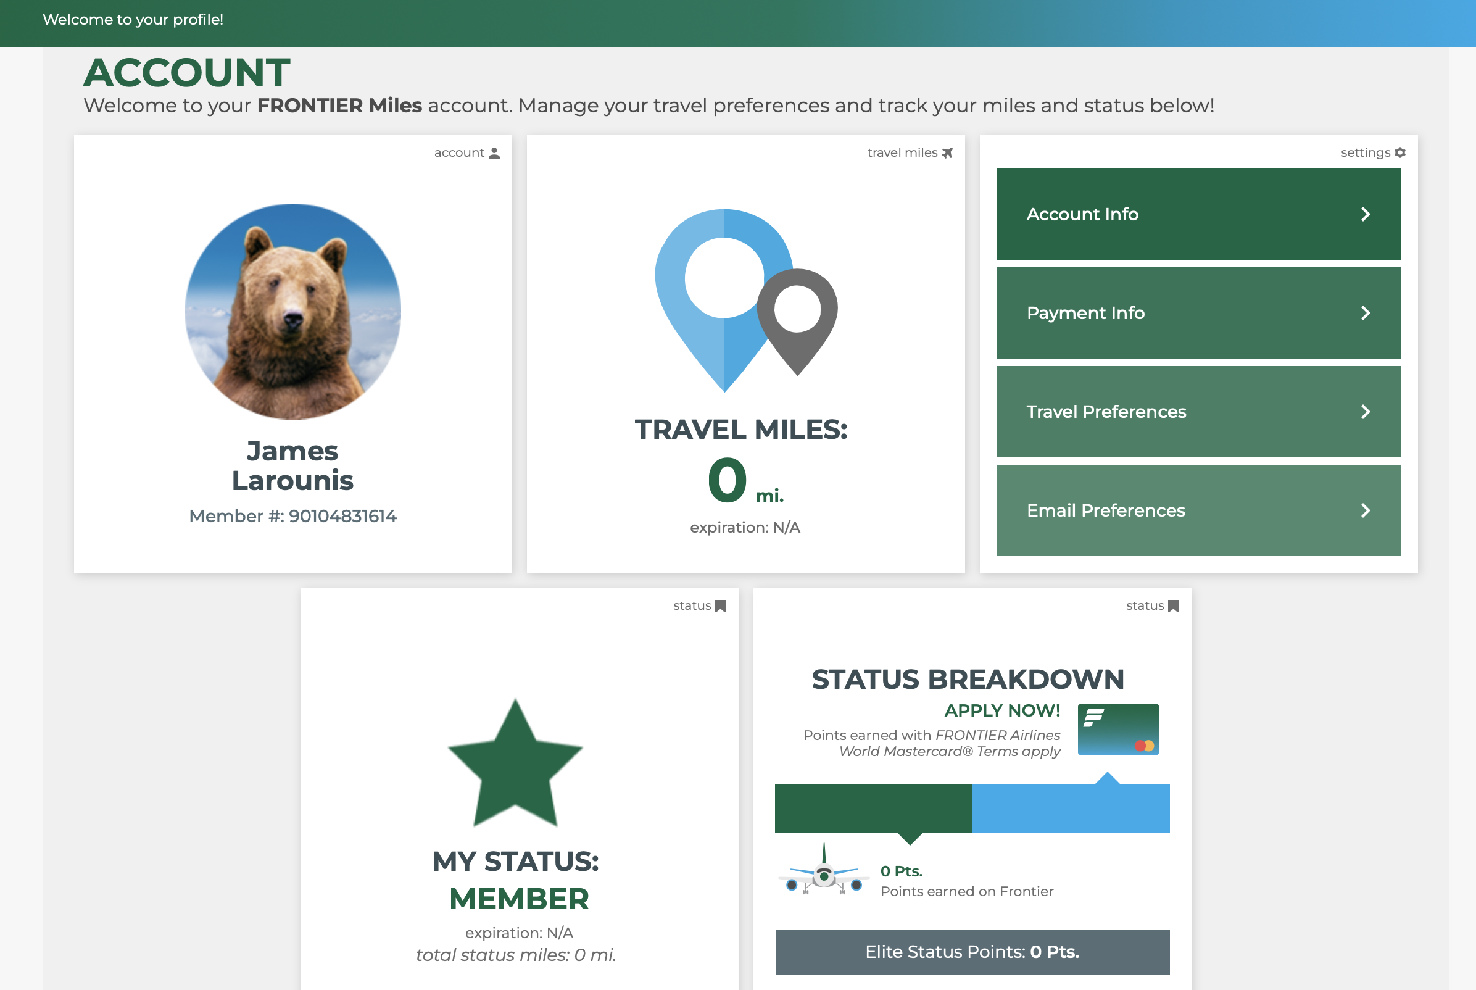1476x990 pixels.
Task: Click the 'Member #: 90104831614' text
Action: click(x=293, y=516)
